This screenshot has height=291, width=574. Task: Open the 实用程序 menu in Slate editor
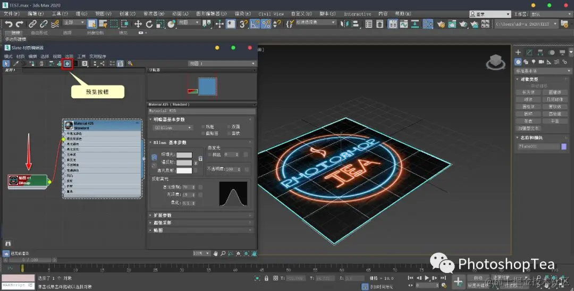click(98, 56)
